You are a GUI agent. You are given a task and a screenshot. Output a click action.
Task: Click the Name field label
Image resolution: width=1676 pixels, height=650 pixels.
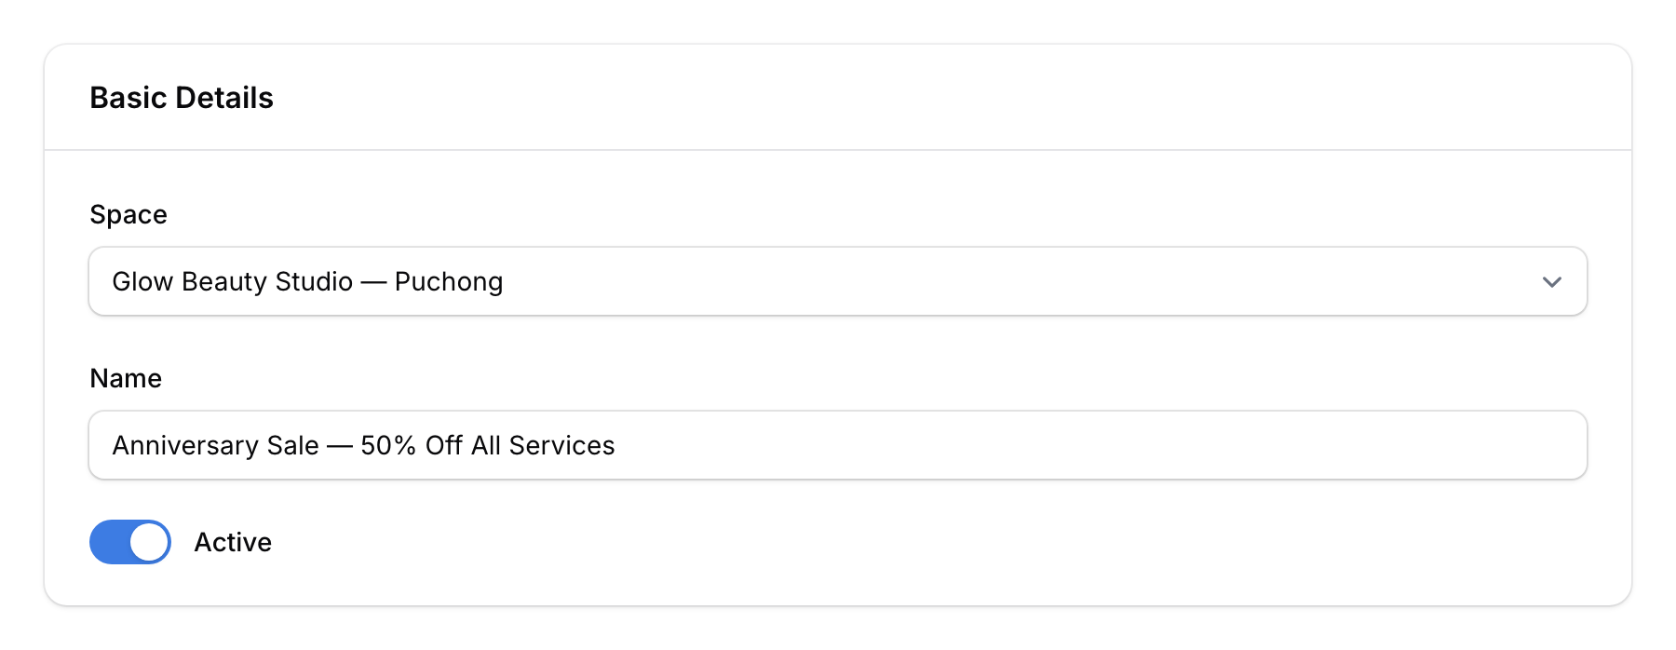[126, 378]
